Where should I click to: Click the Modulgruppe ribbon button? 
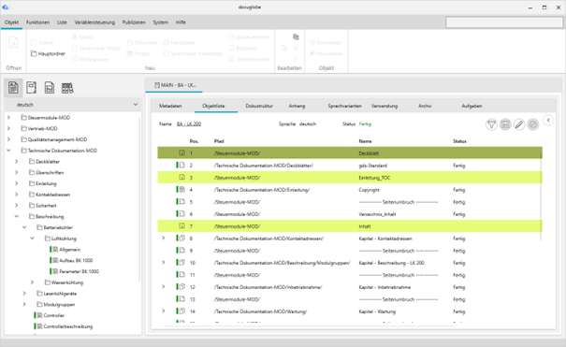pos(90,59)
